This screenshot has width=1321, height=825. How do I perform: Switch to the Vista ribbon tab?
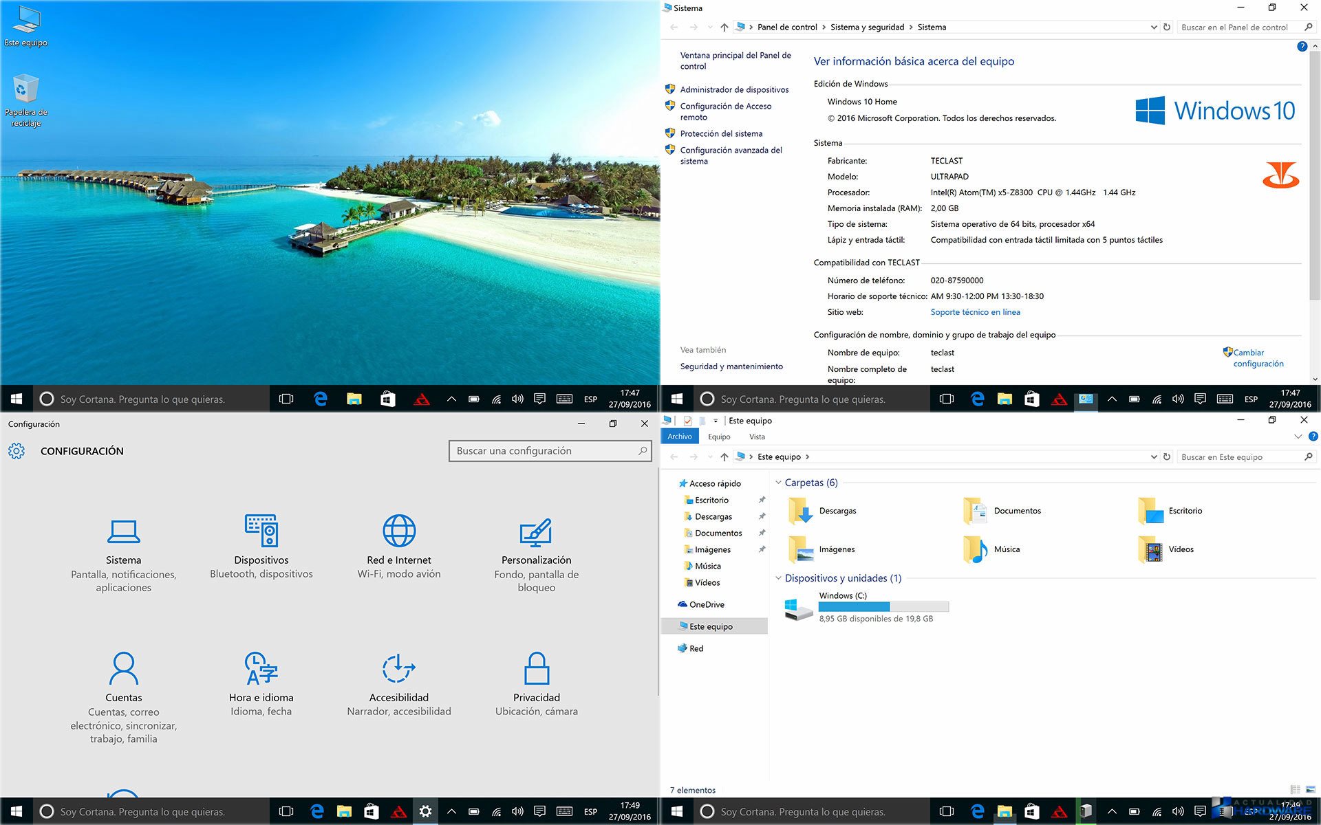click(757, 437)
